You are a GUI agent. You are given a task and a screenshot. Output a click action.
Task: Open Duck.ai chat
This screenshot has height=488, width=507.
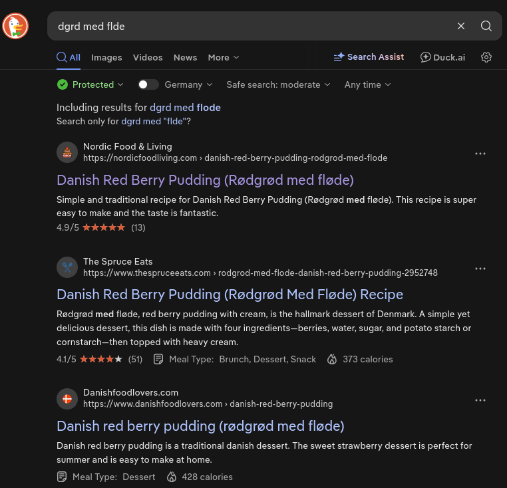[x=442, y=57]
